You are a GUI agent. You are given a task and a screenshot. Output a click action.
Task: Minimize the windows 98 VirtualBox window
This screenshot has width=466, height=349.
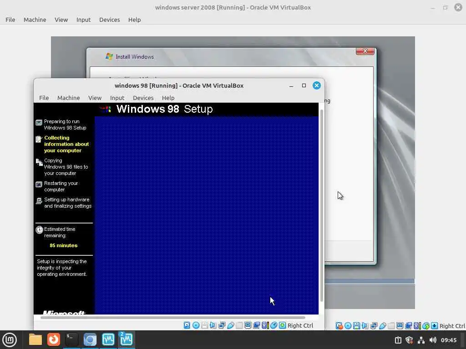(x=291, y=86)
